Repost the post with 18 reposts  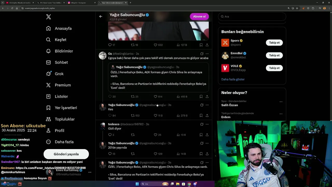[134, 45]
